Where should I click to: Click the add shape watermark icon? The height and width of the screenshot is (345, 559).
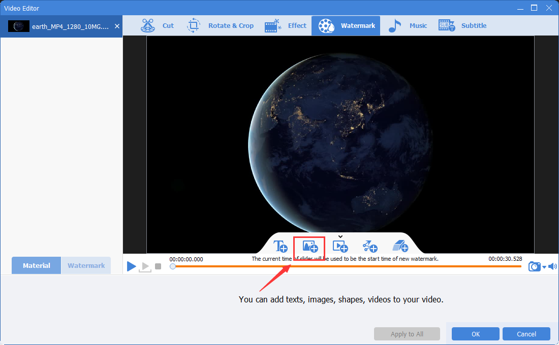pyautogui.click(x=370, y=247)
